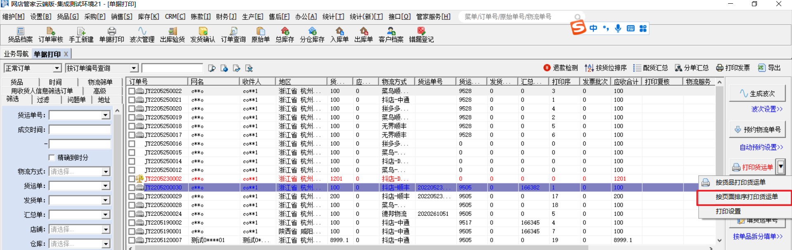Click the 错漏登记 toolbar icon

[422, 35]
